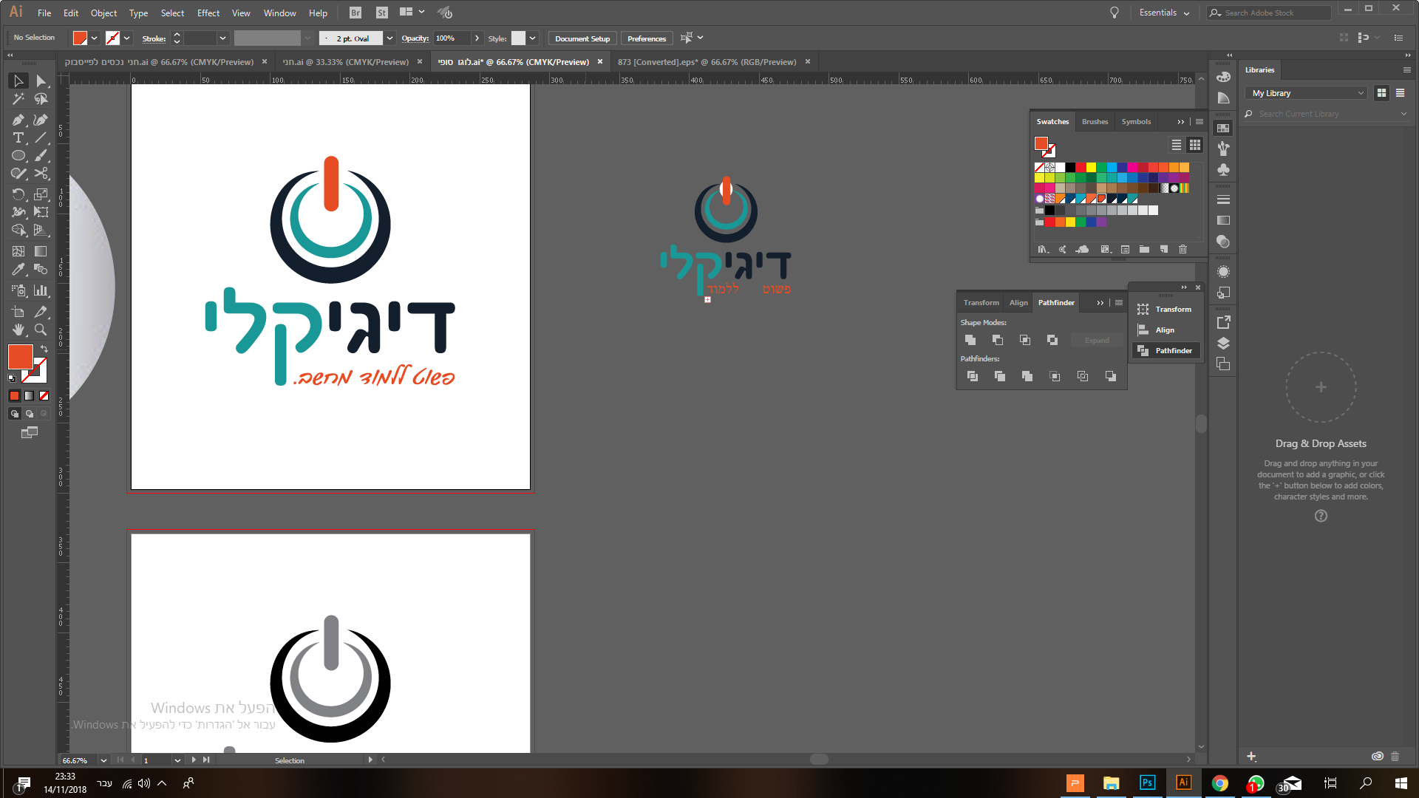Switch to the Brushes panel tab
Screen dimensions: 1419x798
click(1095, 122)
